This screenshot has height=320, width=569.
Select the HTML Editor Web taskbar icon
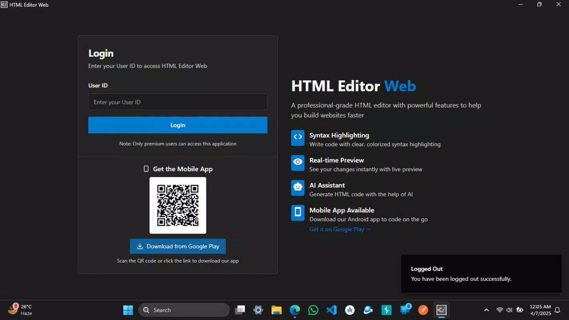click(441, 310)
